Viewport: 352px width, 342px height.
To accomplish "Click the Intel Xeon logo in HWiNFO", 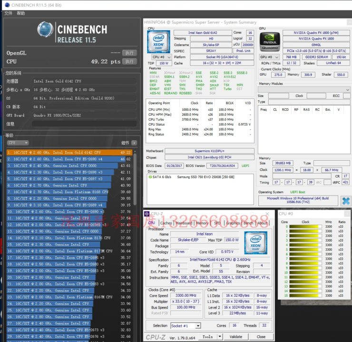I will (x=158, y=41).
